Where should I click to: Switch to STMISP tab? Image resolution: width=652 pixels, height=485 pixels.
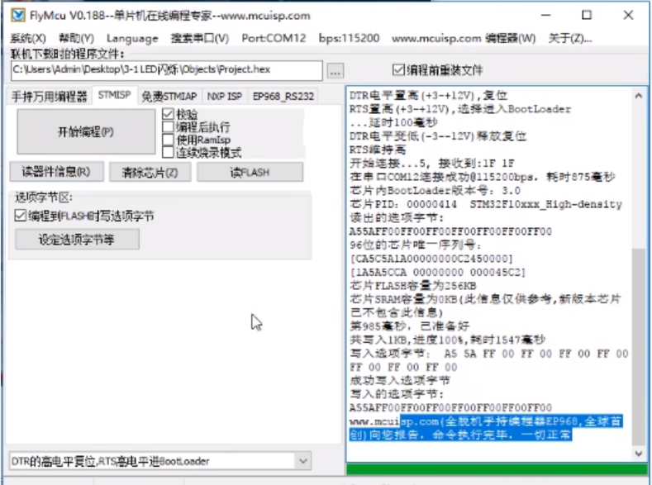click(x=114, y=95)
